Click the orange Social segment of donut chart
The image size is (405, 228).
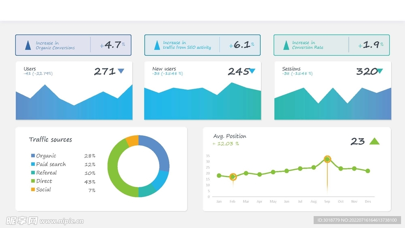pyautogui.click(x=132, y=141)
